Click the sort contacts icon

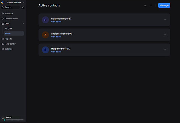pyautogui.click(x=145, y=5)
